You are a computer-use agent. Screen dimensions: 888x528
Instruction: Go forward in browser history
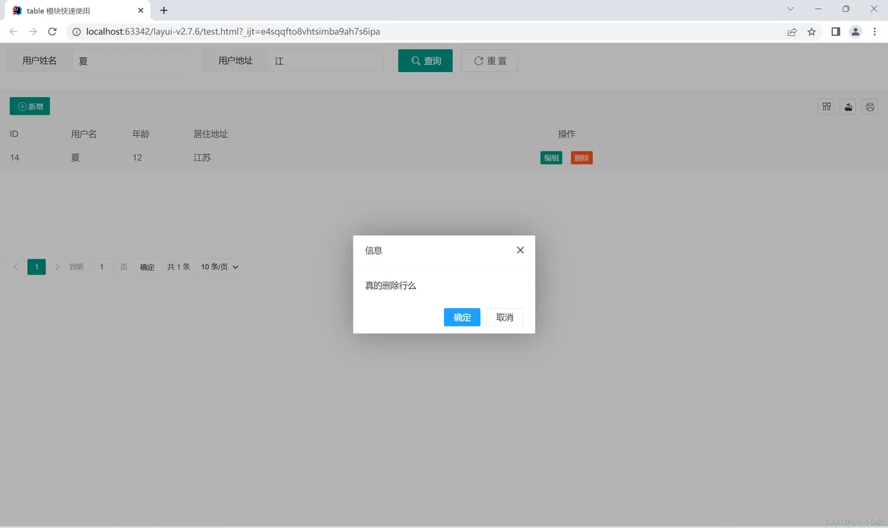tap(33, 32)
